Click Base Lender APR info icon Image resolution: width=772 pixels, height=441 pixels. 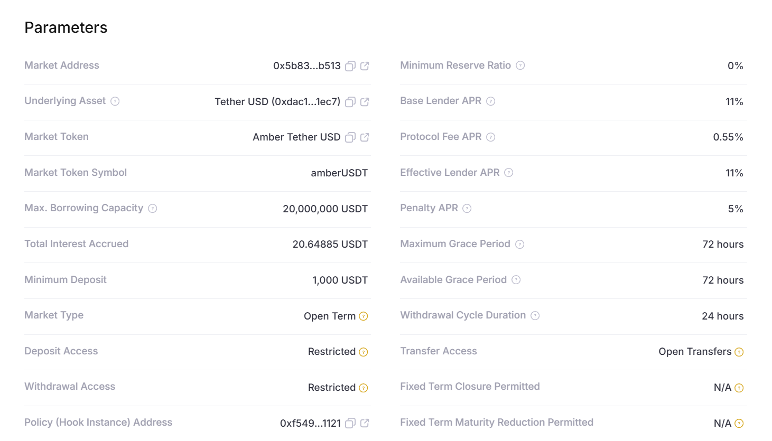coord(491,101)
